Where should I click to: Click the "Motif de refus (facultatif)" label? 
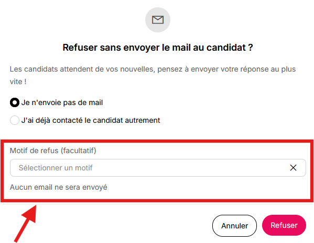coord(53,151)
